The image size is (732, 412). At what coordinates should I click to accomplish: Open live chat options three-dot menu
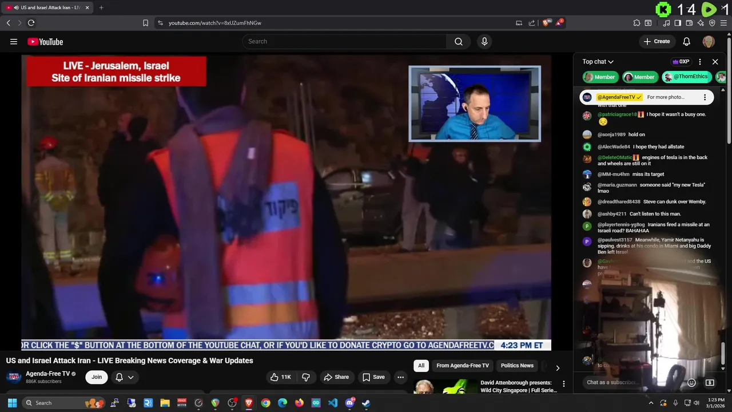[x=700, y=62]
